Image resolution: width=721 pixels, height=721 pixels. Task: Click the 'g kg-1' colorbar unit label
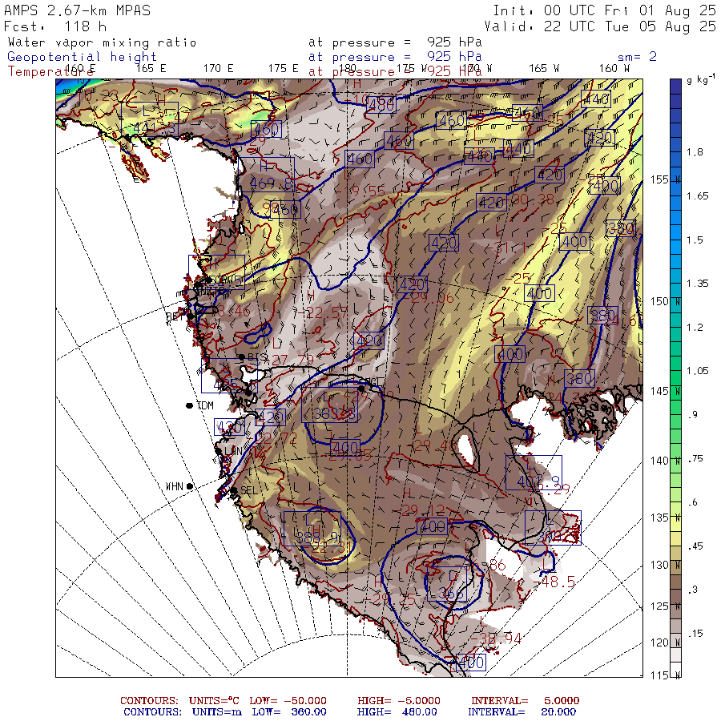click(701, 80)
